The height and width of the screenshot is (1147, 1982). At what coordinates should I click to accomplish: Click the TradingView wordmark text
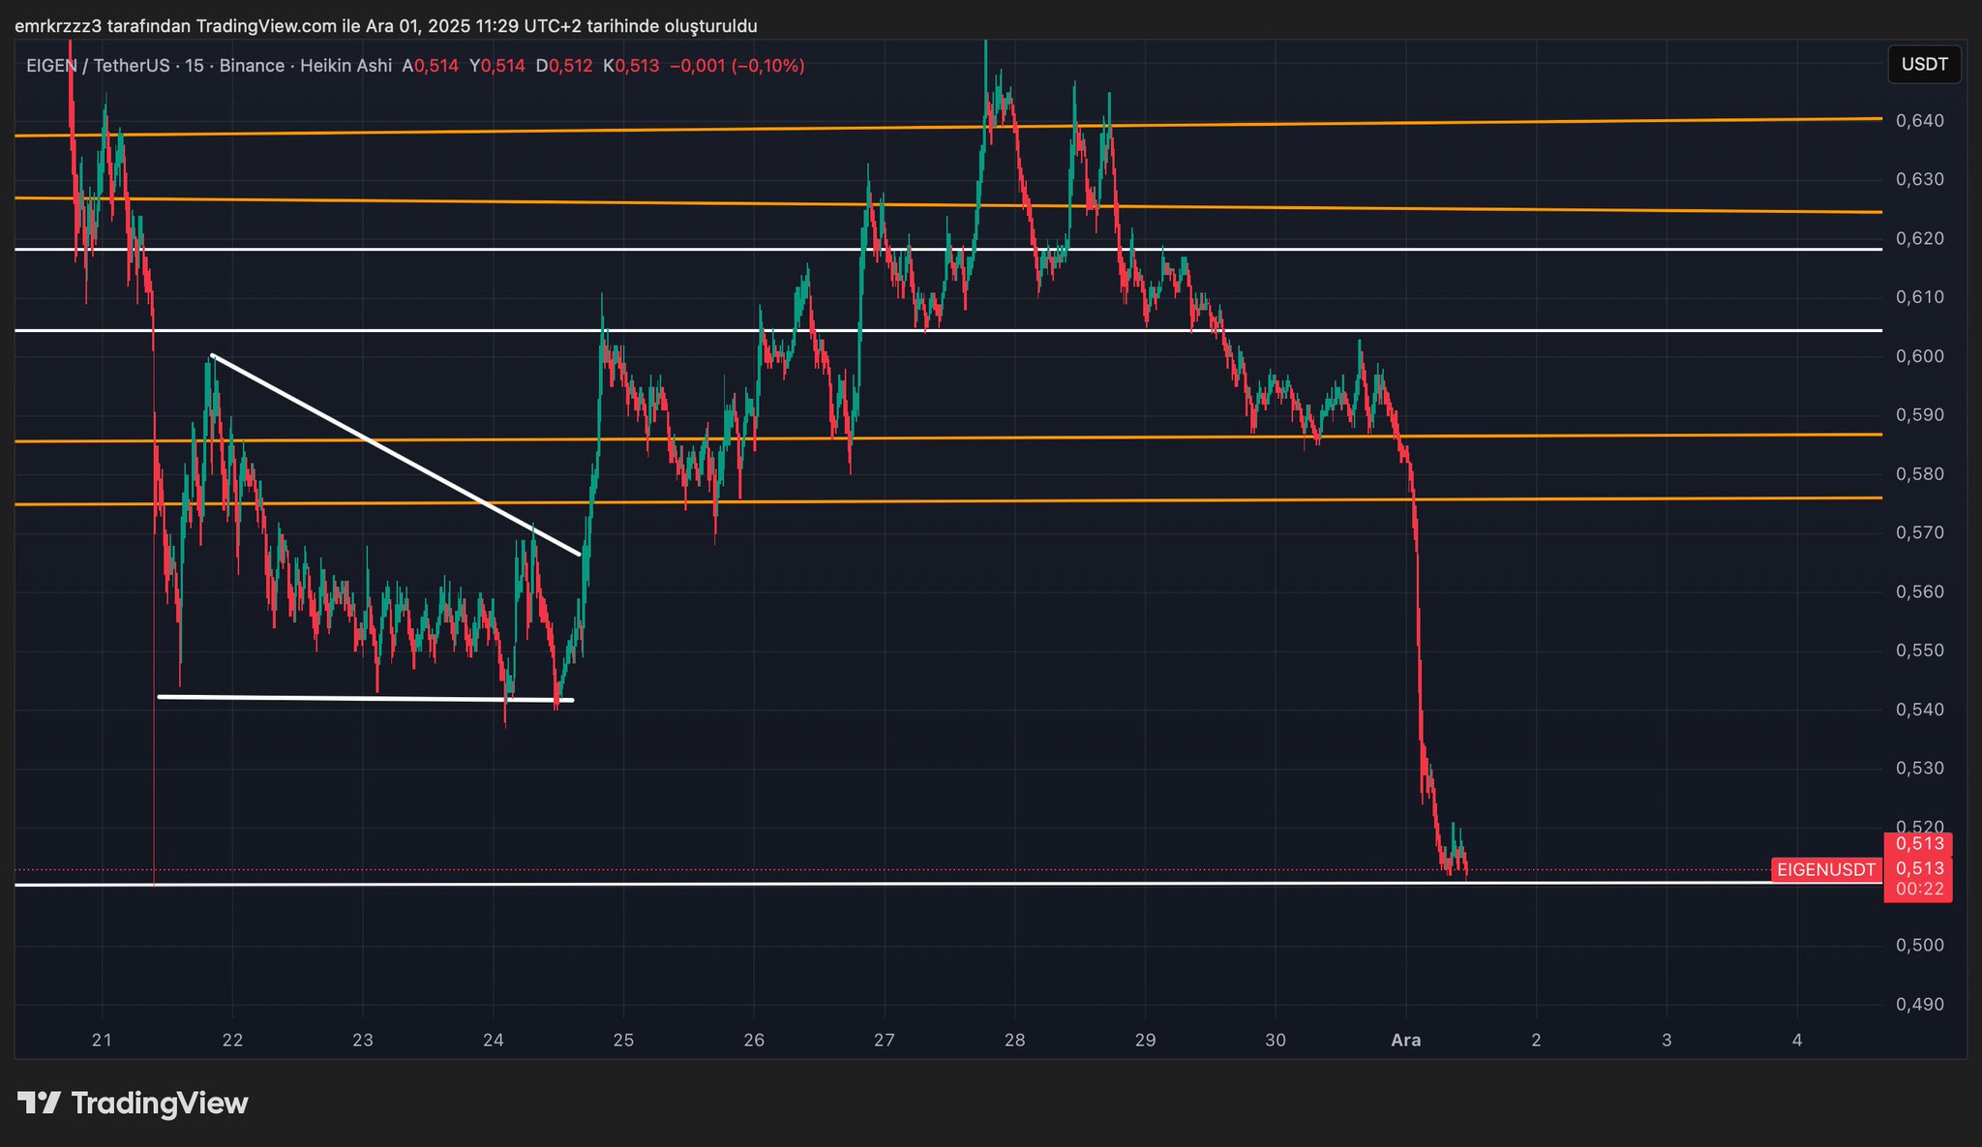click(160, 1102)
